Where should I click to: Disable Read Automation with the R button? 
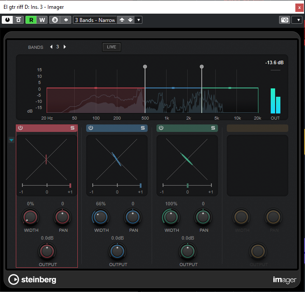pos(31,20)
